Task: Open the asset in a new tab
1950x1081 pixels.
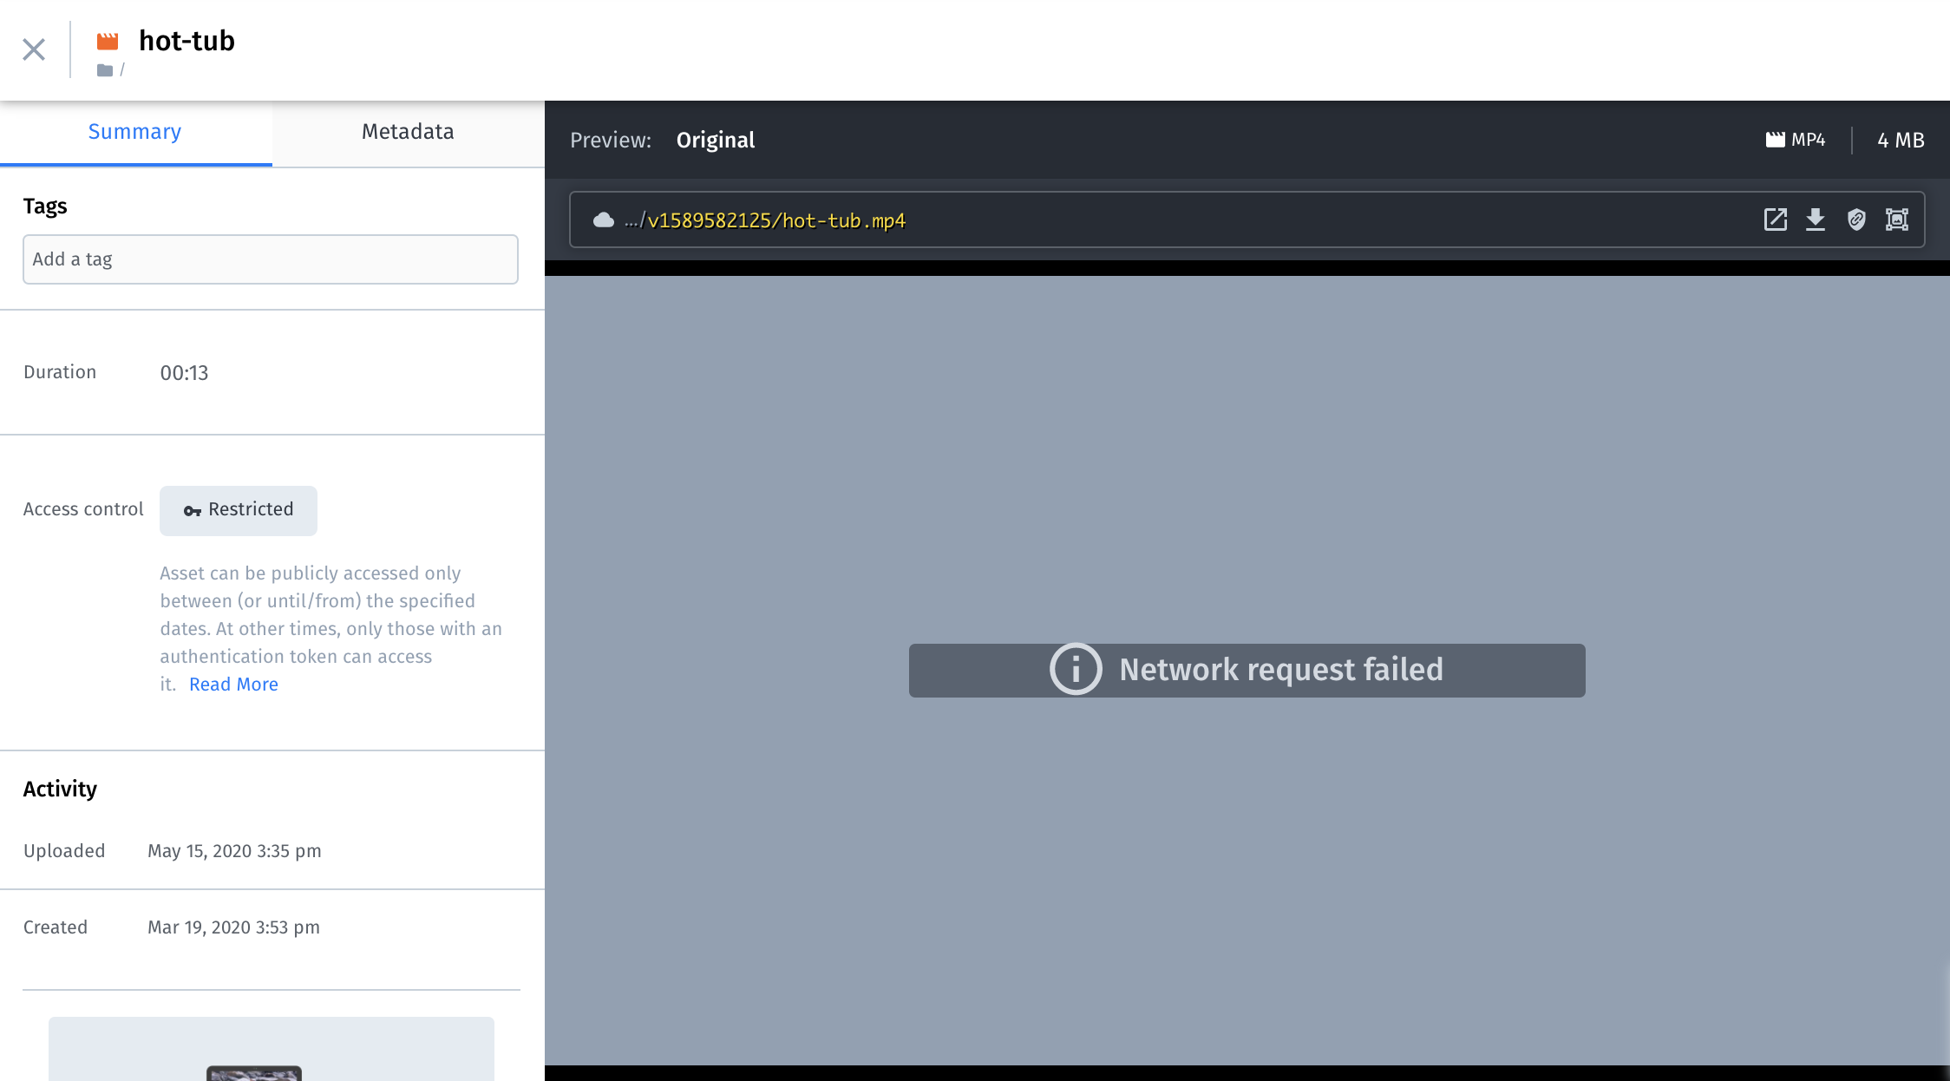Action: 1775,219
